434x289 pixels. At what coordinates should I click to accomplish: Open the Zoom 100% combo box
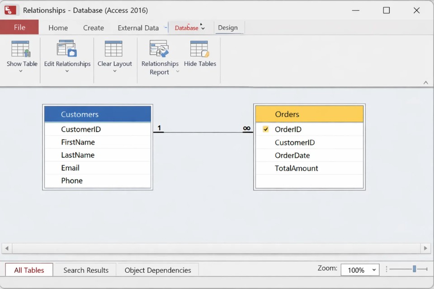pos(360,270)
